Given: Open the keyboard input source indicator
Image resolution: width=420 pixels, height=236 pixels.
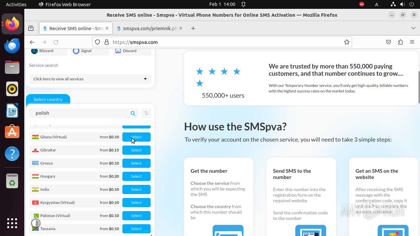Looking at the screenshot, I should (x=377, y=4).
